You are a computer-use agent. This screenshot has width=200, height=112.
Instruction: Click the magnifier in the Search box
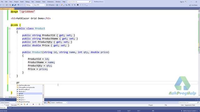(x=90, y=2)
